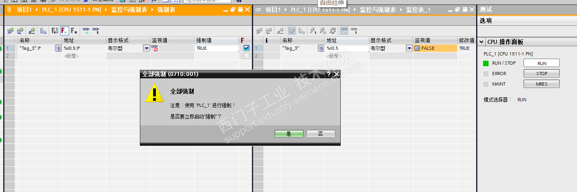Screen dimensions: 577x192
Task: Open display format dropdown in force table row 1
Action: coord(146,48)
